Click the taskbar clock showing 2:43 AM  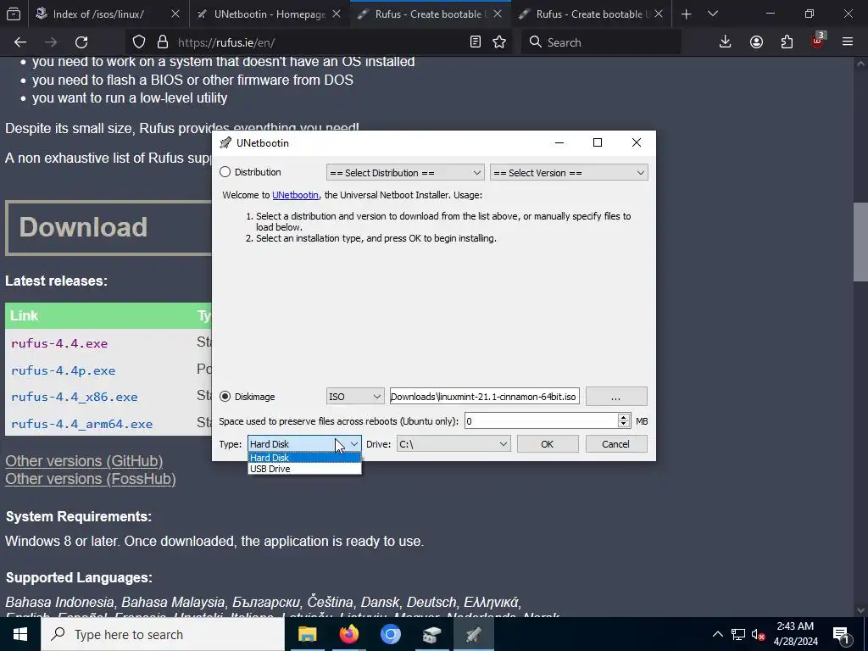pos(795,634)
